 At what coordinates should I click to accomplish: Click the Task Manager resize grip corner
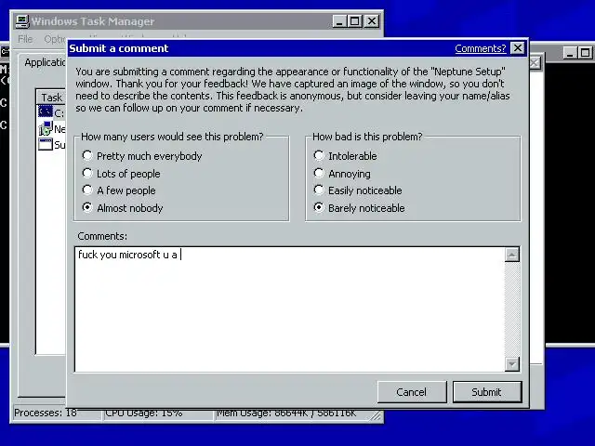point(376,415)
